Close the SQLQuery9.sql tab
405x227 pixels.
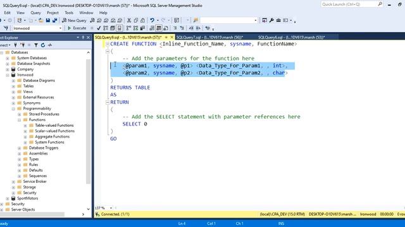(x=172, y=37)
